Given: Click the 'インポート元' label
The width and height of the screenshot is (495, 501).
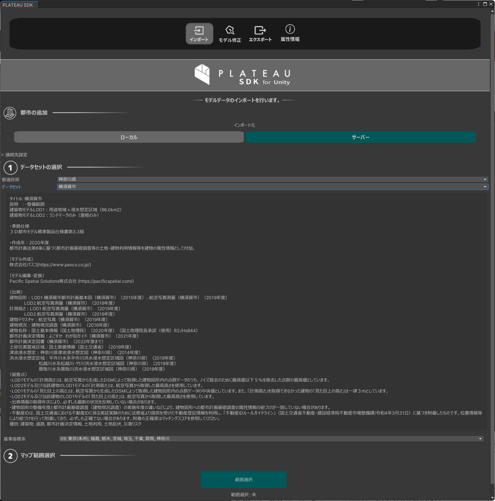Looking at the screenshot, I should click(x=245, y=125).
